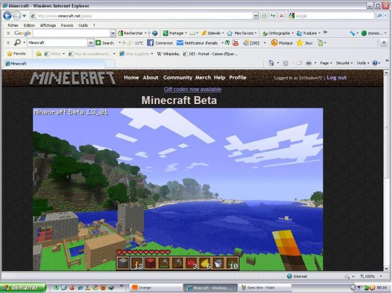The height and width of the screenshot is (293, 392).
Task: Open the Sécurité dropdown menu
Action: [344, 63]
